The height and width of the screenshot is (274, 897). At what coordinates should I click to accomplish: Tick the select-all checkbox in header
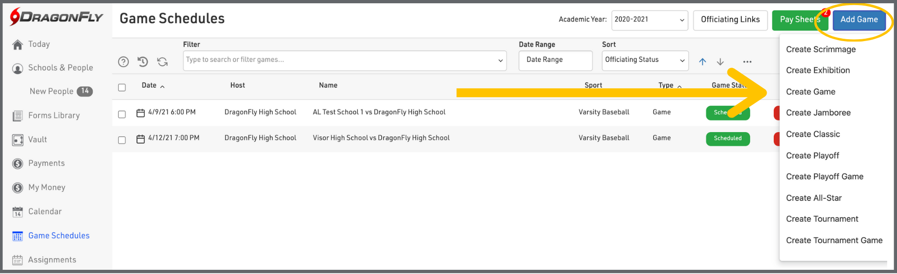tap(122, 87)
